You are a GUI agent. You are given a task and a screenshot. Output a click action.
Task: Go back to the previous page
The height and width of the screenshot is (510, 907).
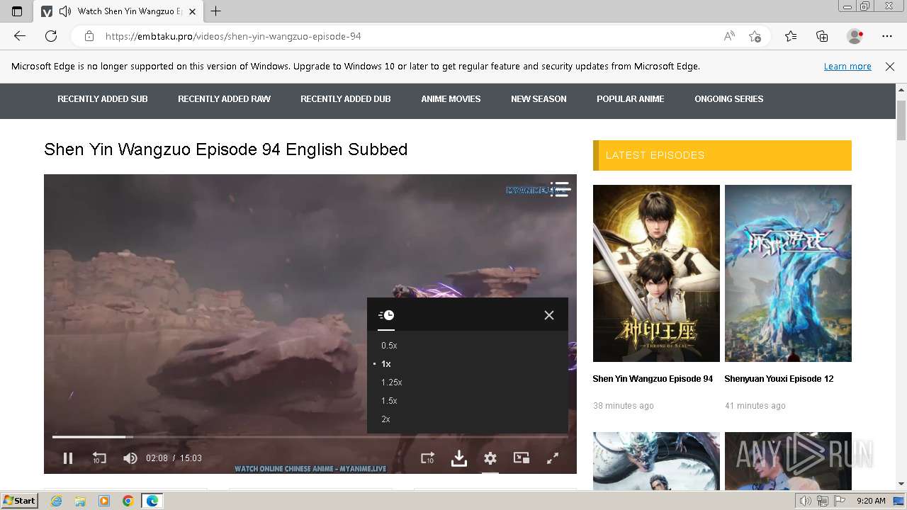pos(20,36)
